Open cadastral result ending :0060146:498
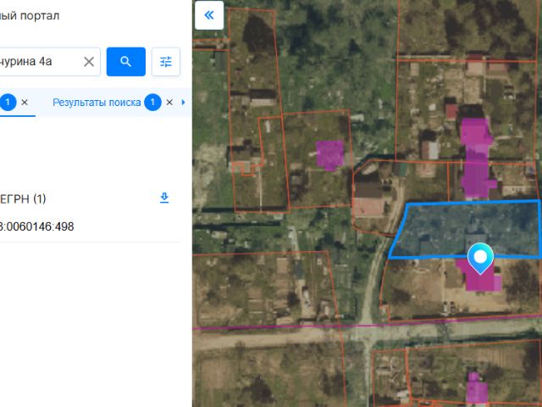Viewport: 542px width, 407px height. point(36,226)
